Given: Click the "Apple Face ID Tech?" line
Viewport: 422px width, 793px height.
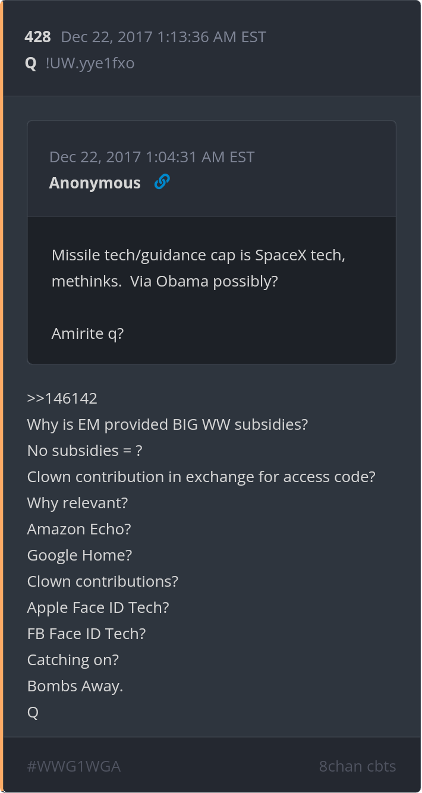Looking at the screenshot, I should pyautogui.click(x=98, y=608).
